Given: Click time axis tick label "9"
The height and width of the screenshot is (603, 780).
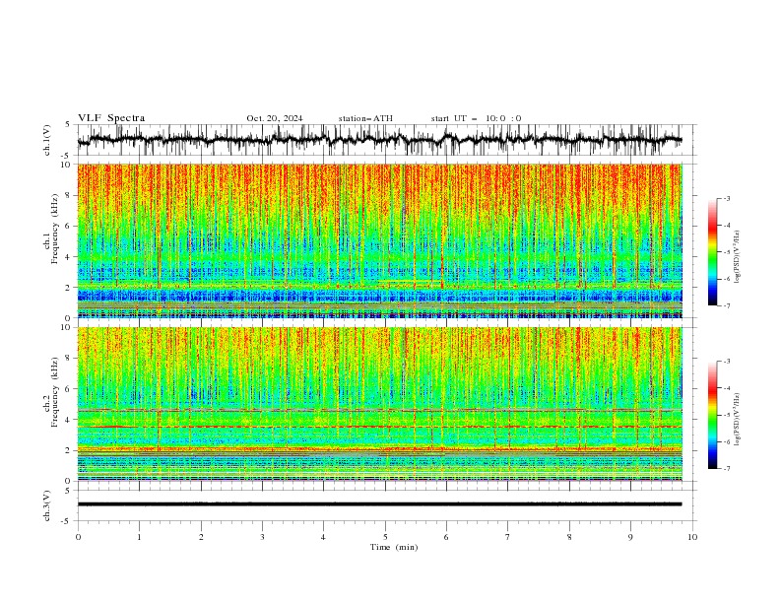Looking at the screenshot, I should point(630,537).
